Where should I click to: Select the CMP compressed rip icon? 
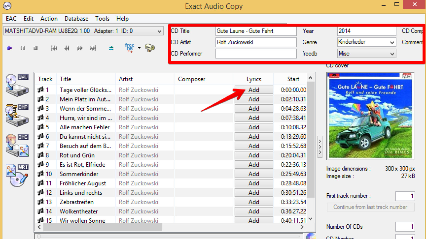[17, 115]
